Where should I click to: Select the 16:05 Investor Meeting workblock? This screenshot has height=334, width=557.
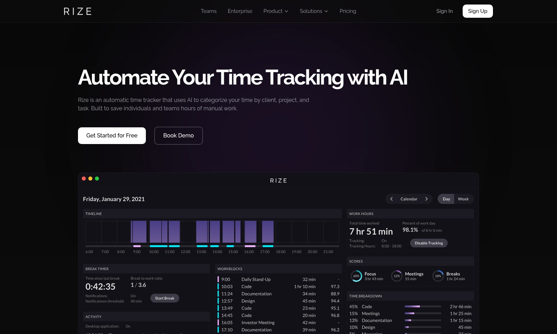coord(278,323)
